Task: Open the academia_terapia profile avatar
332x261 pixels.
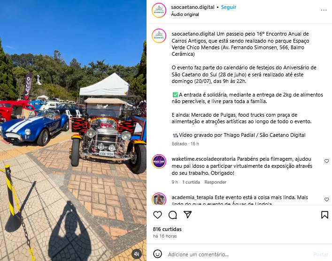Action: tap(159, 199)
